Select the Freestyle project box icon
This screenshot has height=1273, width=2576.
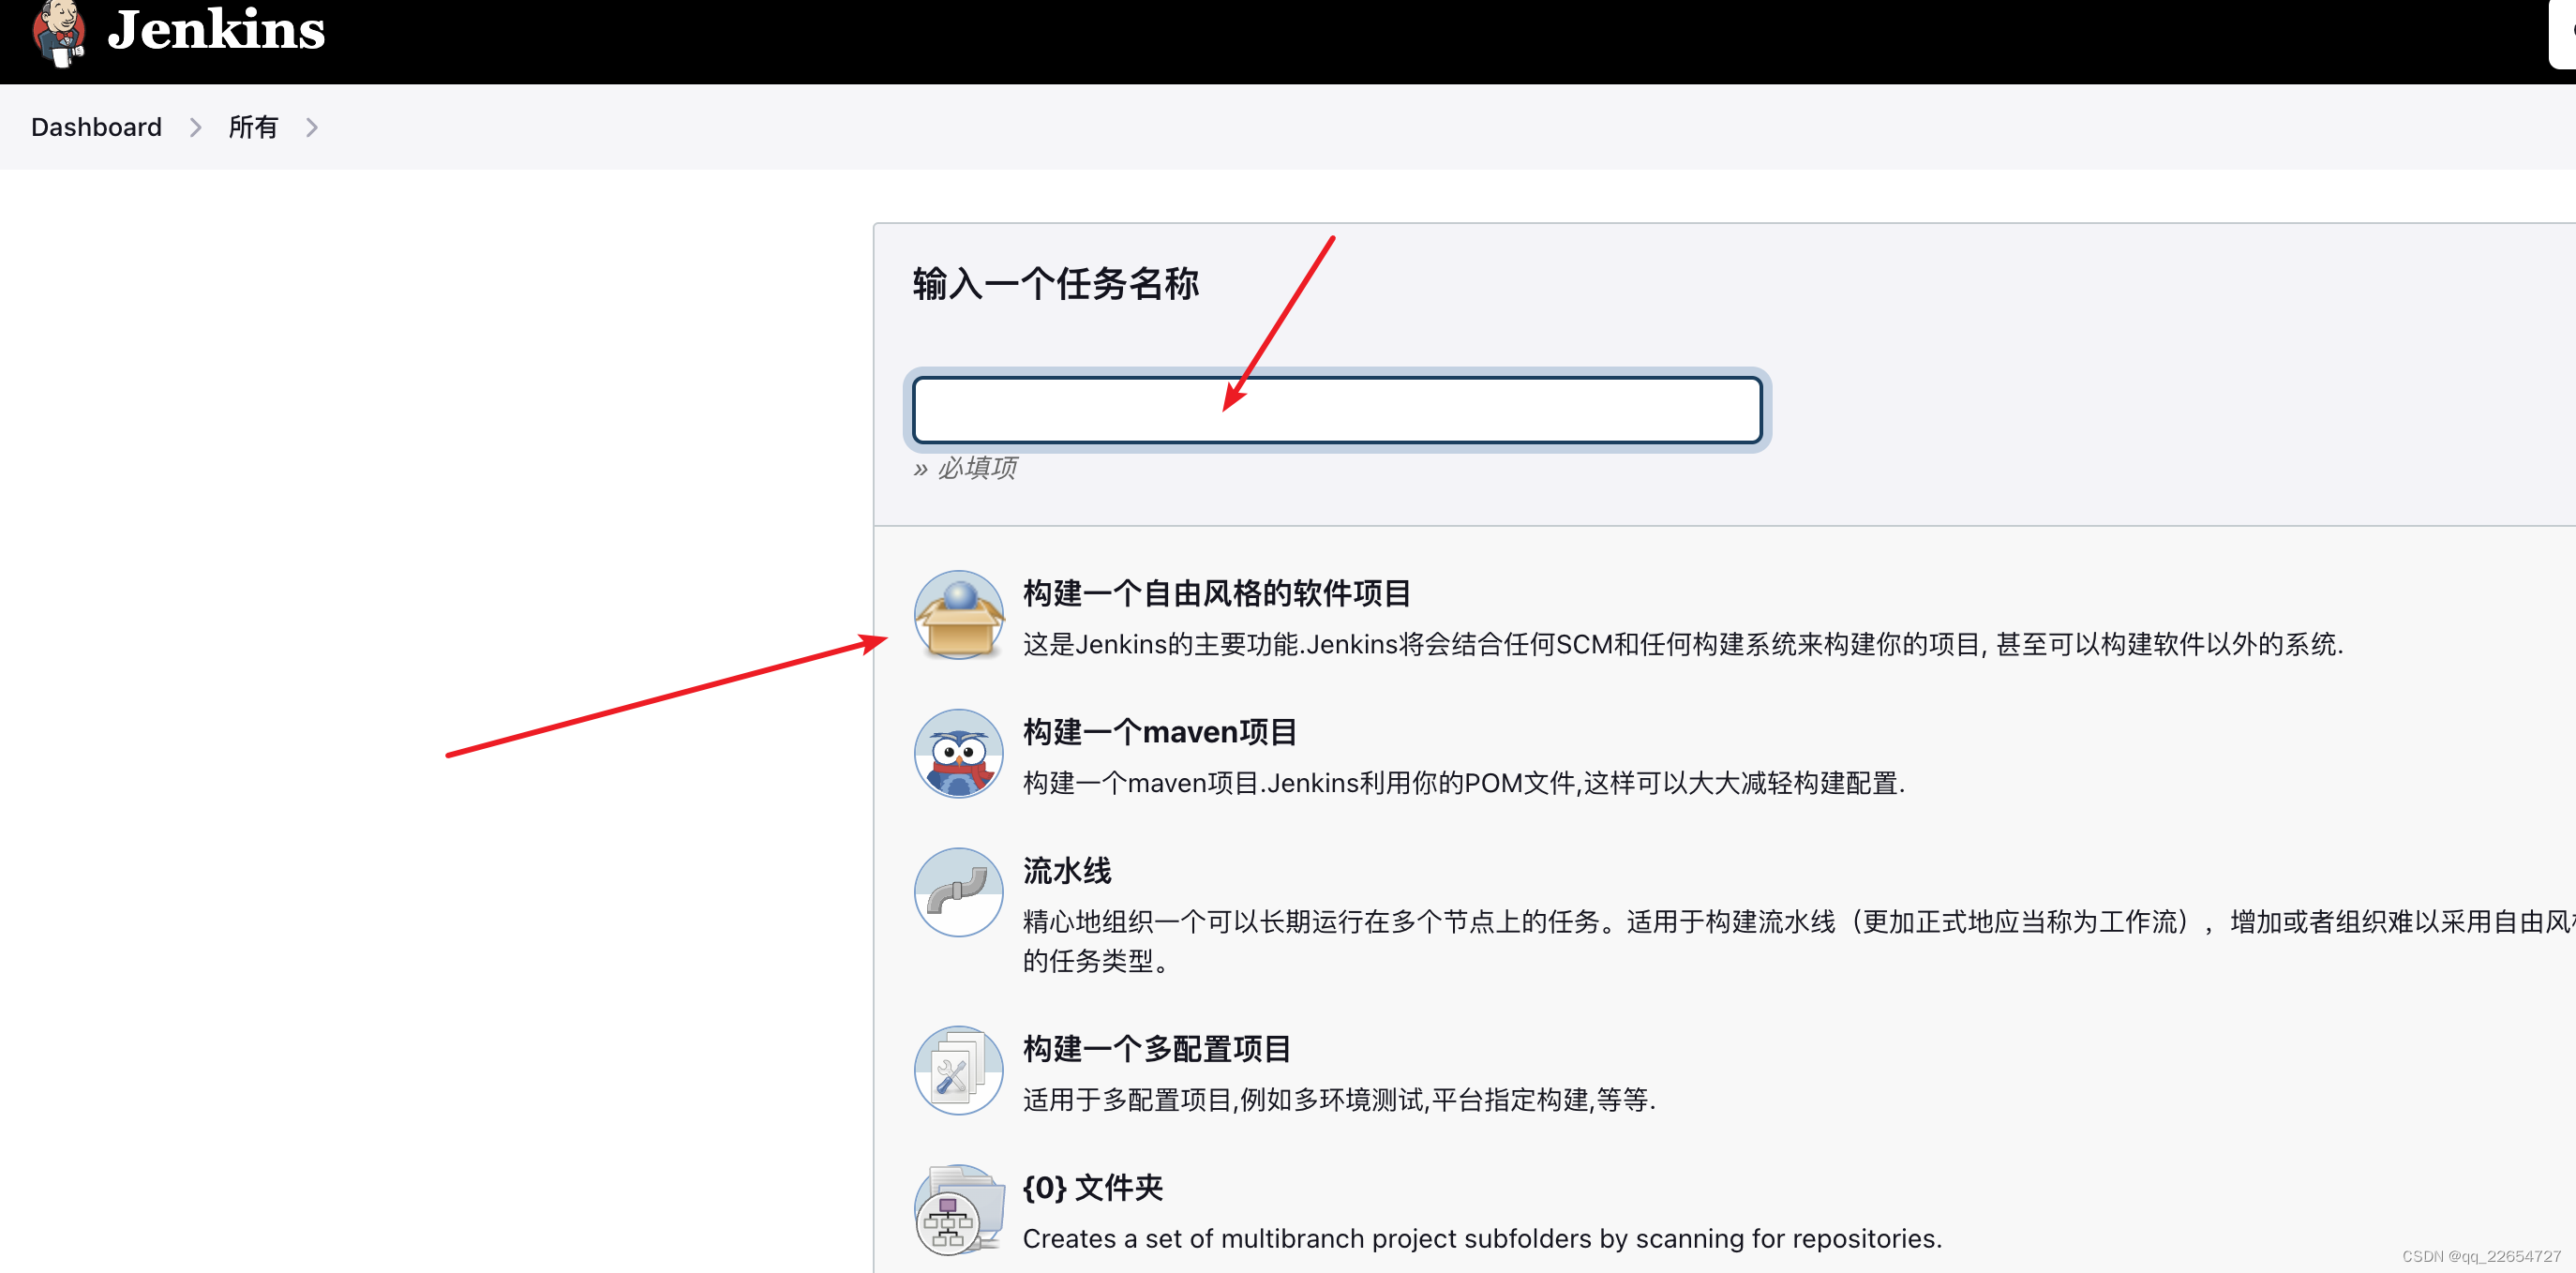pyautogui.click(x=957, y=614)
